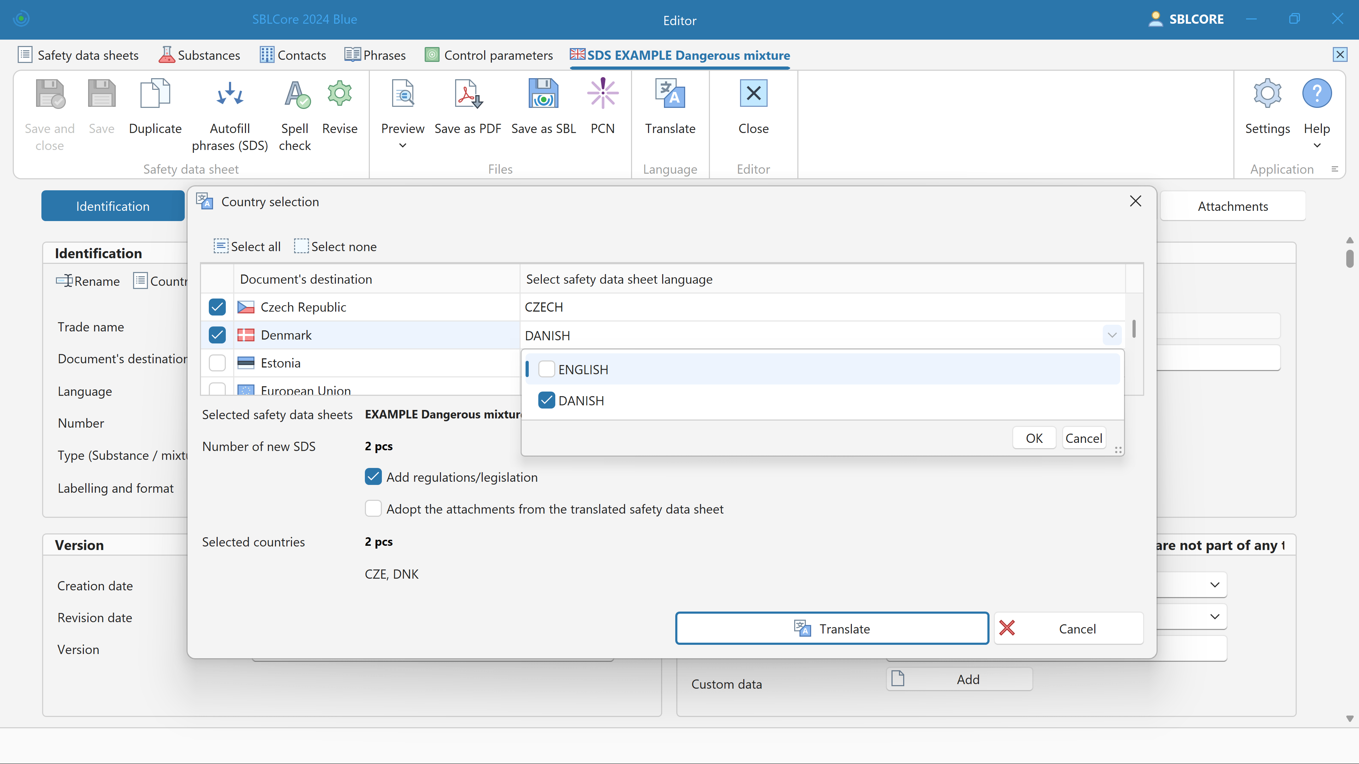Collapse the DANISH language dropdown arrow
The image size is (1359, 764).
[x=1112, y=335]
